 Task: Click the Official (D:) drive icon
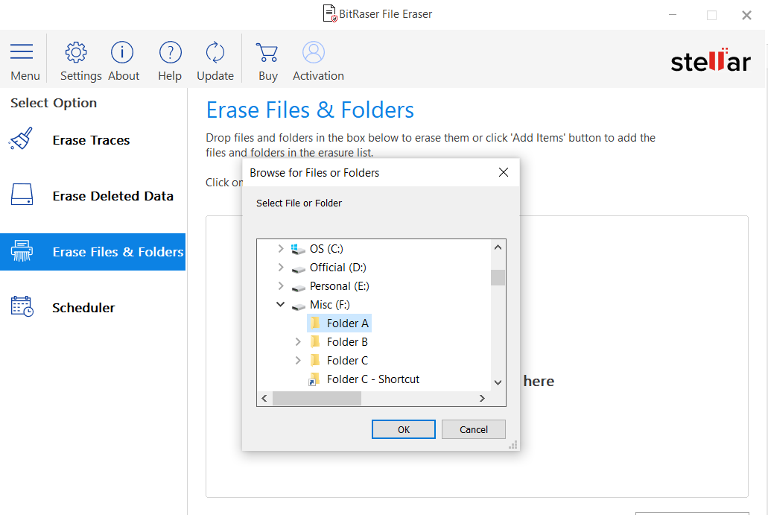pos(298,268)
